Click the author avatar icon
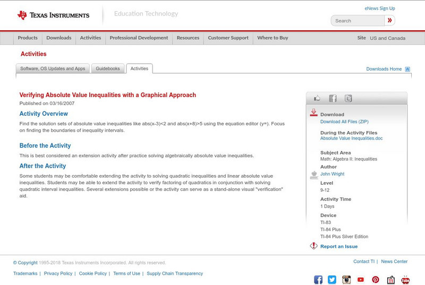This screenshot has height=285, width=425. pos(314,175)
